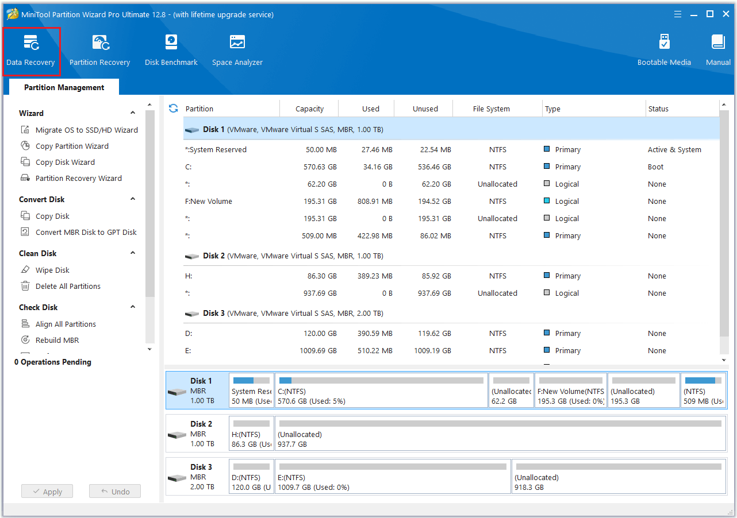This screenshot has height=518, width=737.
Task: Click the Undo button
Action: tap(115, 492)
